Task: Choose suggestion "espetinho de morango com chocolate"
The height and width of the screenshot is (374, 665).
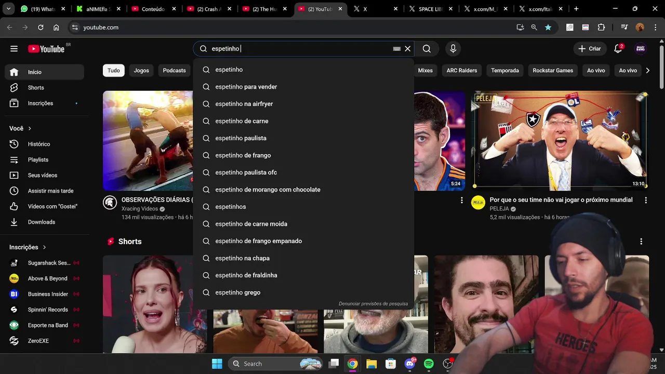Action: tap(303, 190)
